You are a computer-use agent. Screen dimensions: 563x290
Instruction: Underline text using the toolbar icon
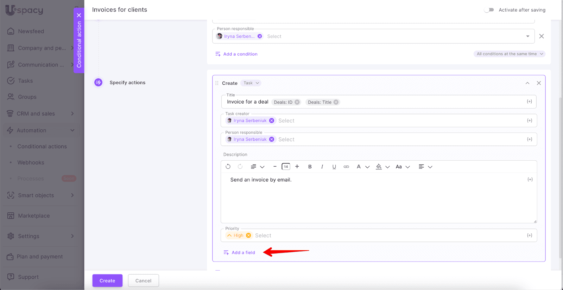(x=334, y=167)
